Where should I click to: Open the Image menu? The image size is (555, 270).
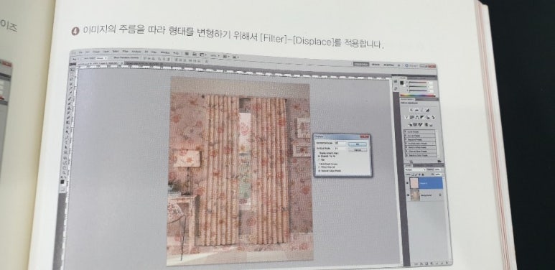[96, 52]
